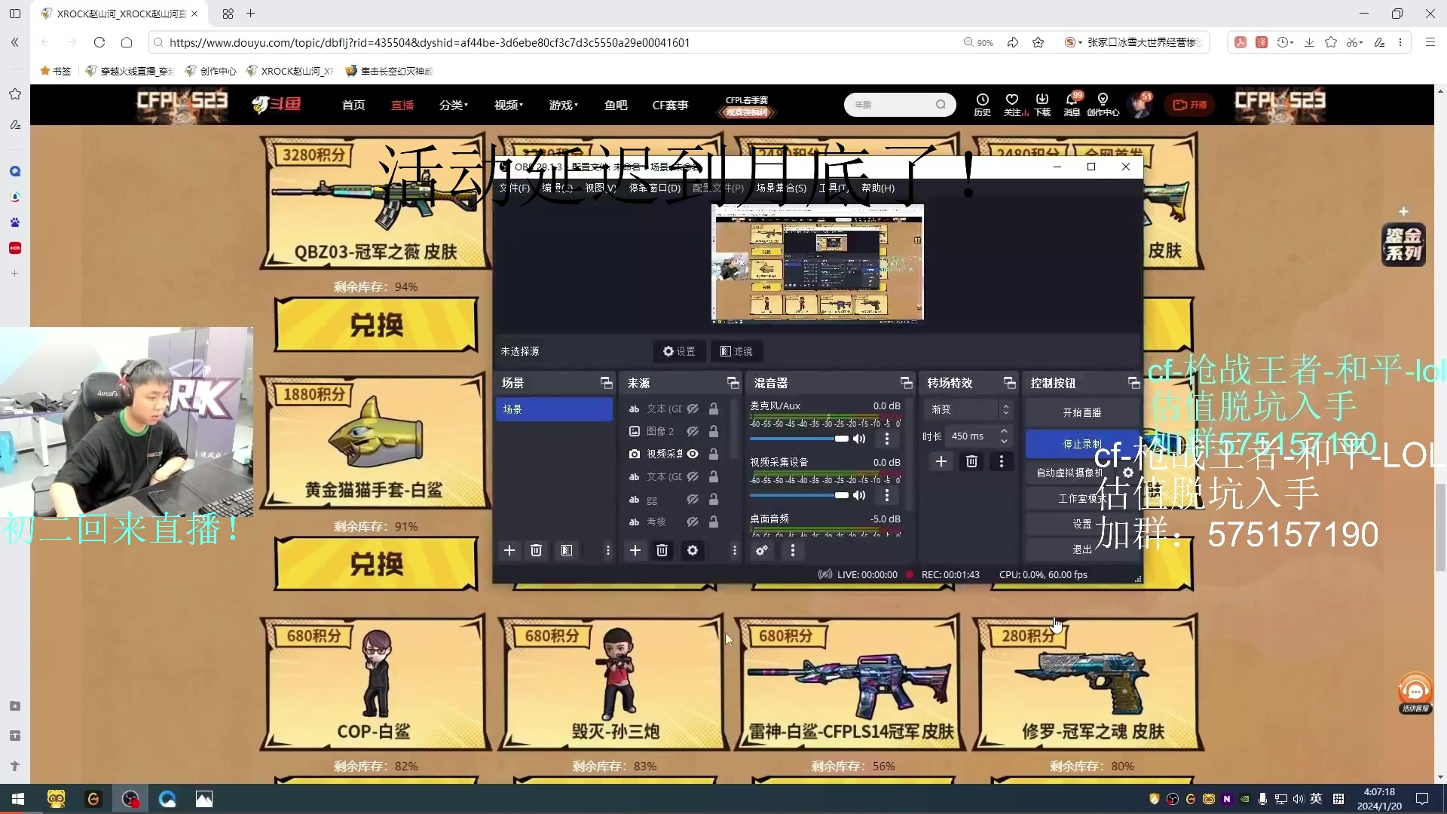Open scene filters icon in scenes panel

pyautogui.click(x=567, y=551)
